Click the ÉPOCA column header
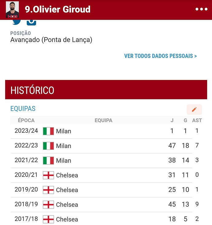Viewport: 212px width, 225px height. tap(26, 120)
